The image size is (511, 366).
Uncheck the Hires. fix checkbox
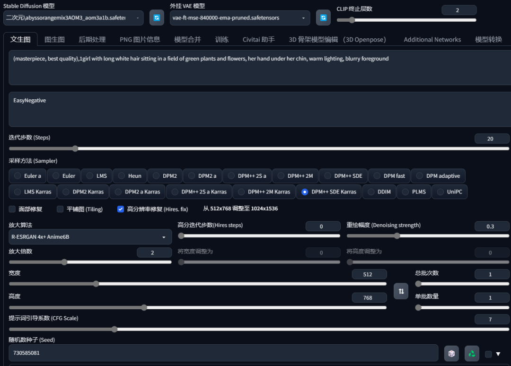pos(121,209)
